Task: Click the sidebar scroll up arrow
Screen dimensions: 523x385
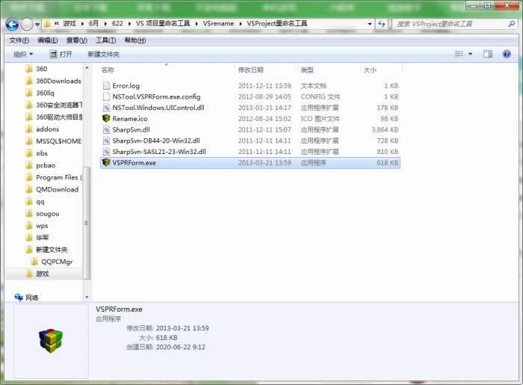Action: [87, 68]
